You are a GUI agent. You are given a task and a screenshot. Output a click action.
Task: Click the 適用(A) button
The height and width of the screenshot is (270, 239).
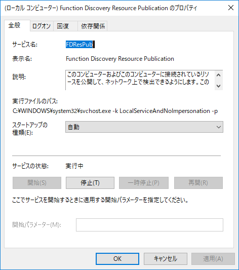[x=213, y=259]
